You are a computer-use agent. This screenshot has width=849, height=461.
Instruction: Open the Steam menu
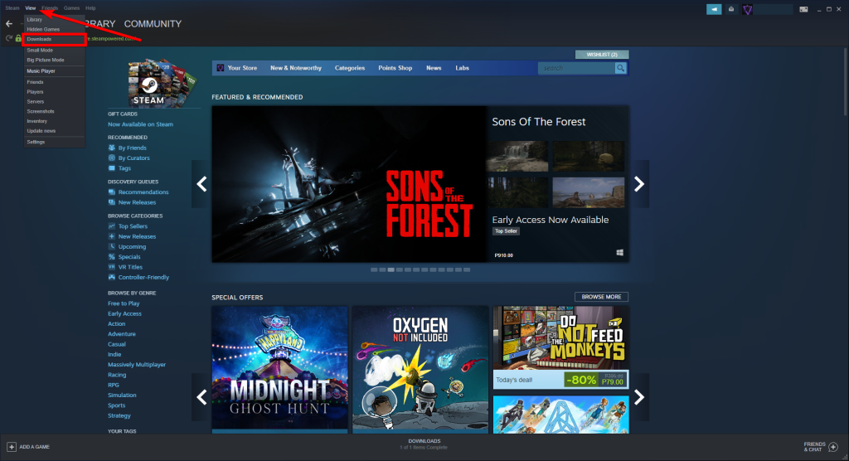pos(12,8)
